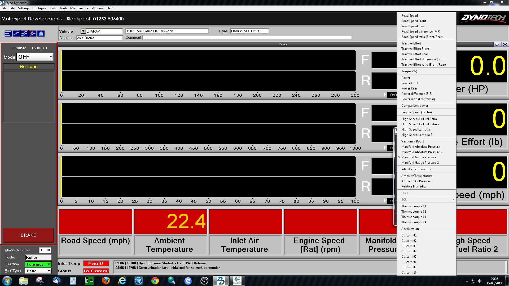
Task: Click the dual curve graph icon
Action: pos(24,34)
